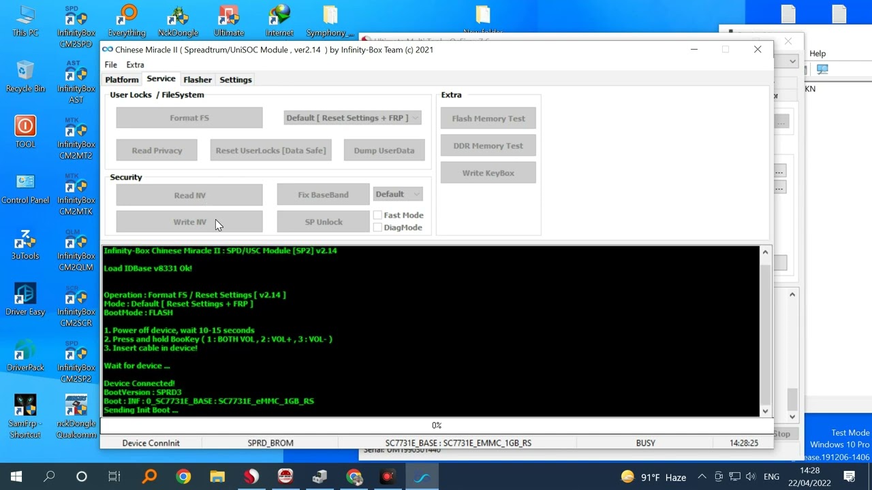Click the Read Privacy button
872x490 pixels.
point(157,150)
